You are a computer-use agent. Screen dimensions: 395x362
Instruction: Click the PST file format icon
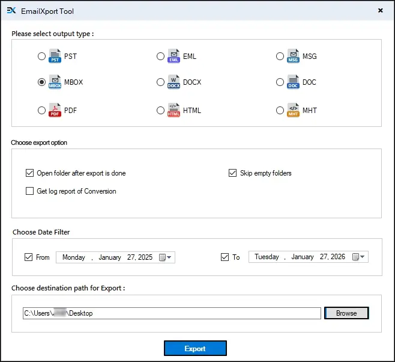point(55,56)
